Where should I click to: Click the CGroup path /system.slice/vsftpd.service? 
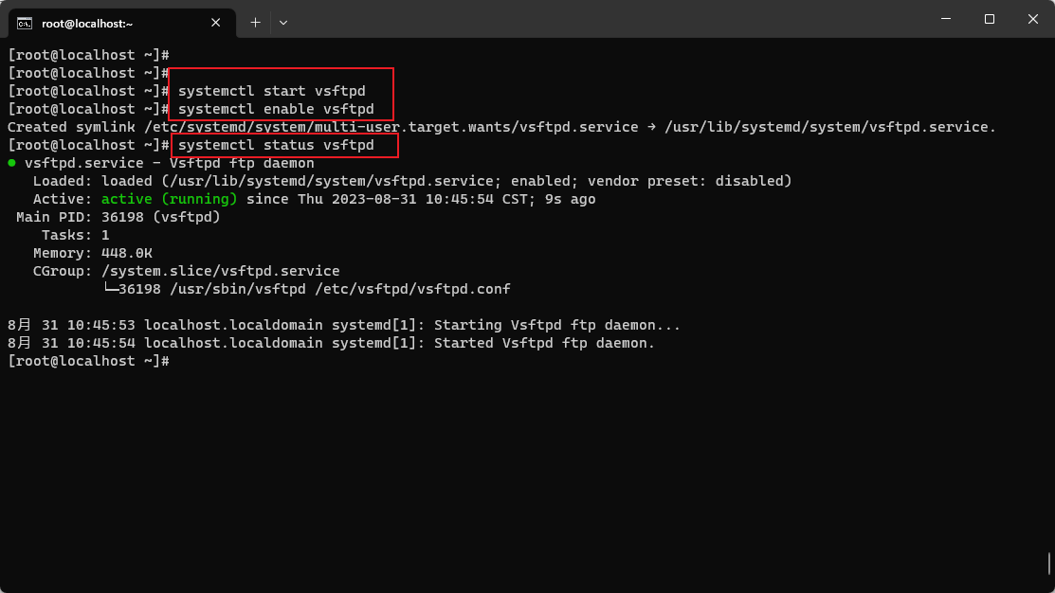click(x=221, y=270)
